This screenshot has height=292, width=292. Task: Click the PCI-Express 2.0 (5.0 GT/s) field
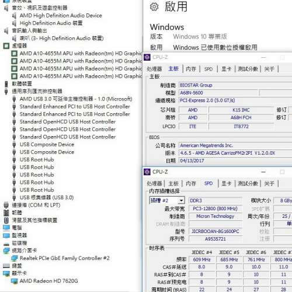click(235, 100)
